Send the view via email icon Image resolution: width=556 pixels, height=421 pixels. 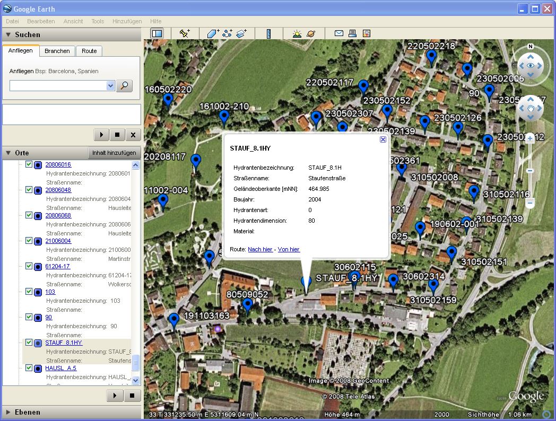(x=338, y=33)
